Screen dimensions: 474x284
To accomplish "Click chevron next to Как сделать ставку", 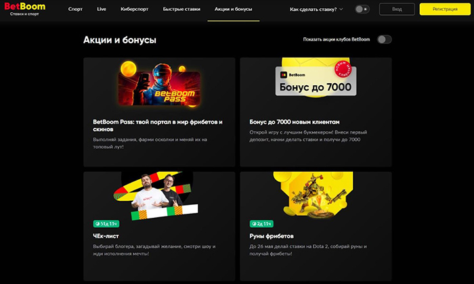I will click(x=341, y=9).
